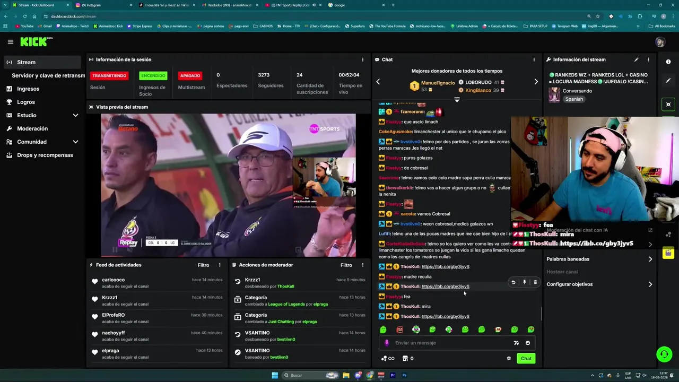Open options menu of Acciones de moderador

tap(363, 265)
